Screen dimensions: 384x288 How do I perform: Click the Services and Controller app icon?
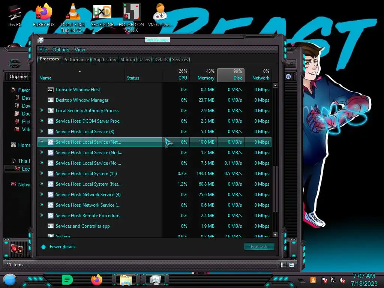tap(51, 226)
